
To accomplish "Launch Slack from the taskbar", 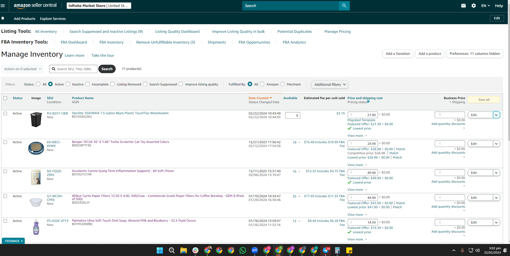I will click(x=195, y=250).
